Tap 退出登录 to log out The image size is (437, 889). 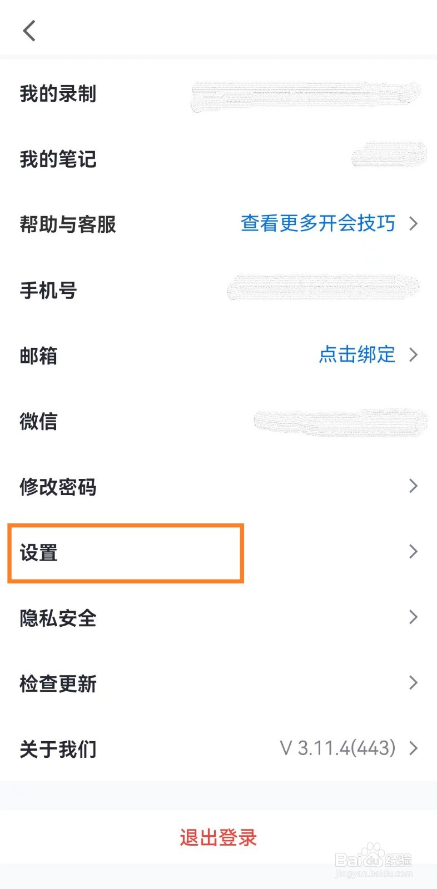(218, 837)
